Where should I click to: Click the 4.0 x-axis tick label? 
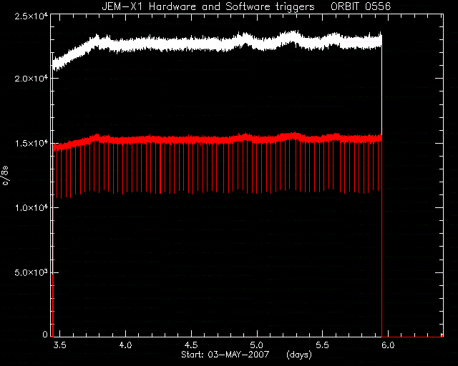click(126, 345)
